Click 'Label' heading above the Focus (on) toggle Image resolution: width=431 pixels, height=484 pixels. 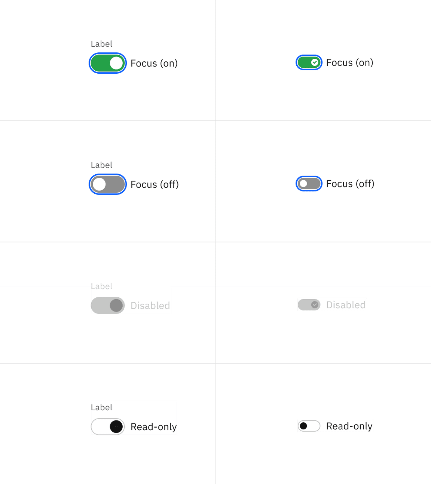(101, 44)
